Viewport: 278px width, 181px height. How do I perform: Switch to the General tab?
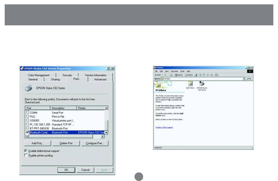pyautogui.click(x=33, y=80)
